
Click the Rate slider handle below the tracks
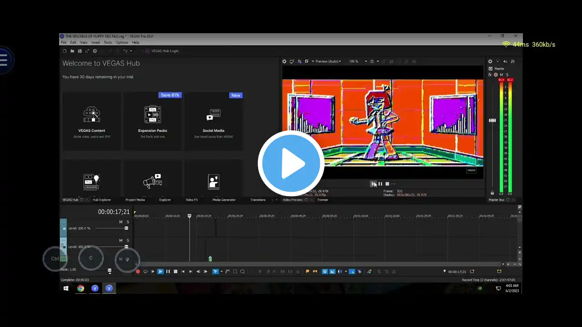(x=110, y=271)
